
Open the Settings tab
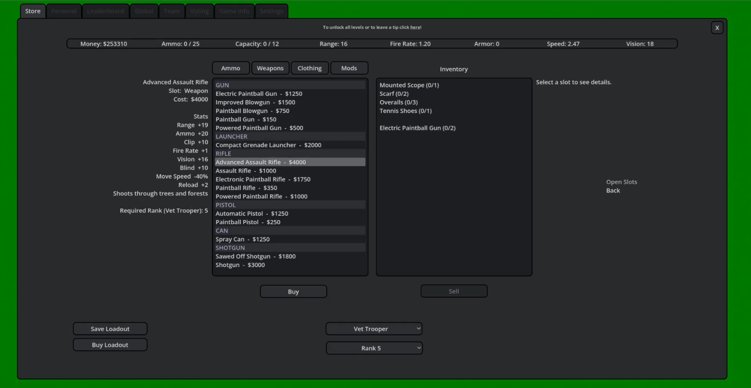pos(271,11)
